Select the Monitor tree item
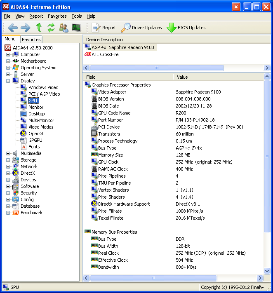Screen dimensions: 273x293 tap(36, 107)
